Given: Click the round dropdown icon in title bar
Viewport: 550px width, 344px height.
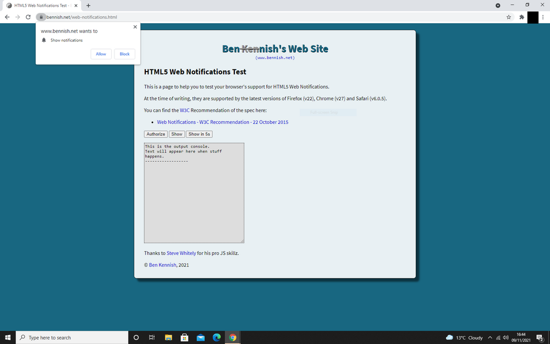Looking at the screenshot, I should pyautogui.click(x=498, y=6).
